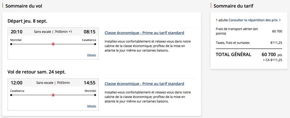Click the Casablanca destination dot on departure route

(x=95, y=44)
